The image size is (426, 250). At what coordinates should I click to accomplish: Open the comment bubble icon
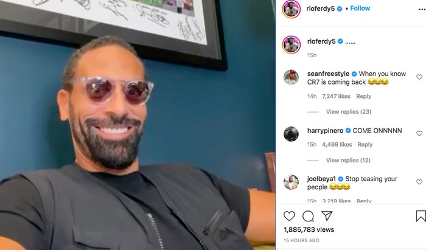click(x=308, y=216)
